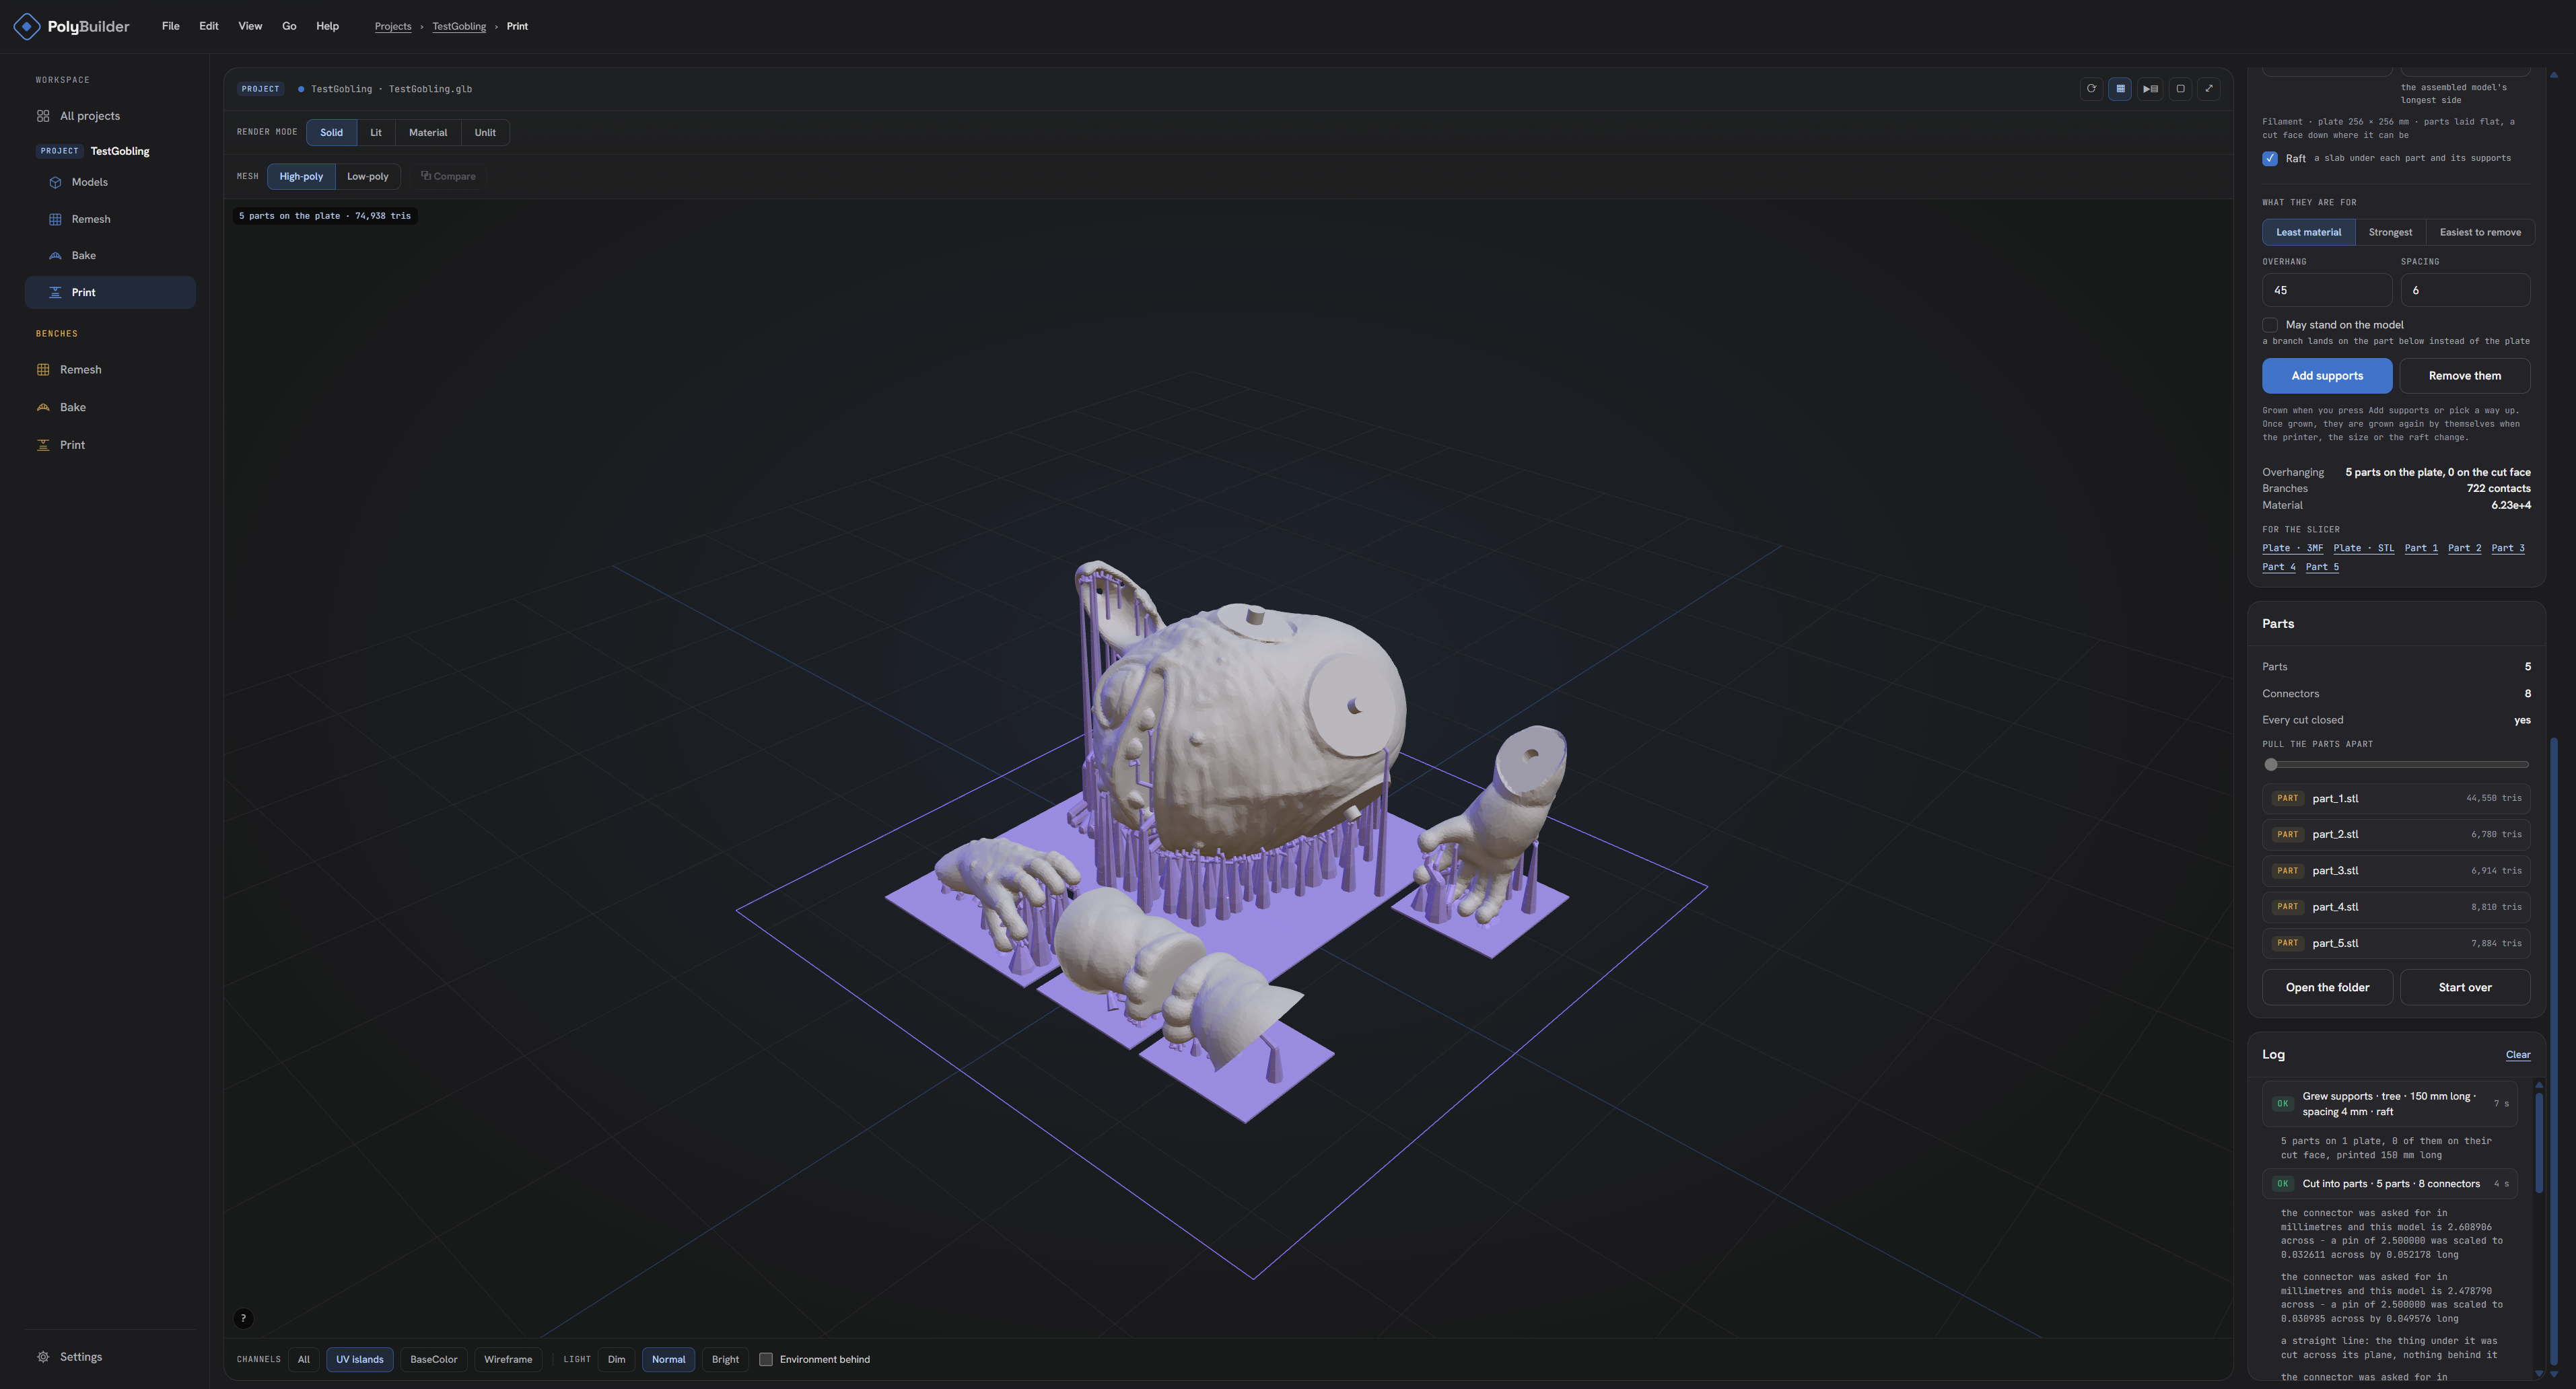Click the rotate/refresh viewport icon
Screen dimensions: 2576x1389
pos(2091,89)
